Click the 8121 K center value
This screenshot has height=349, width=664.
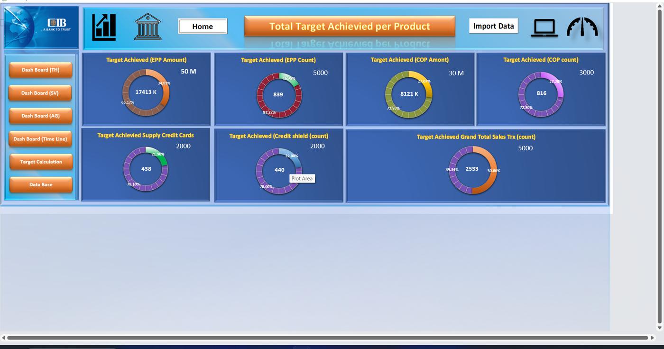click(x=409, y=94)
